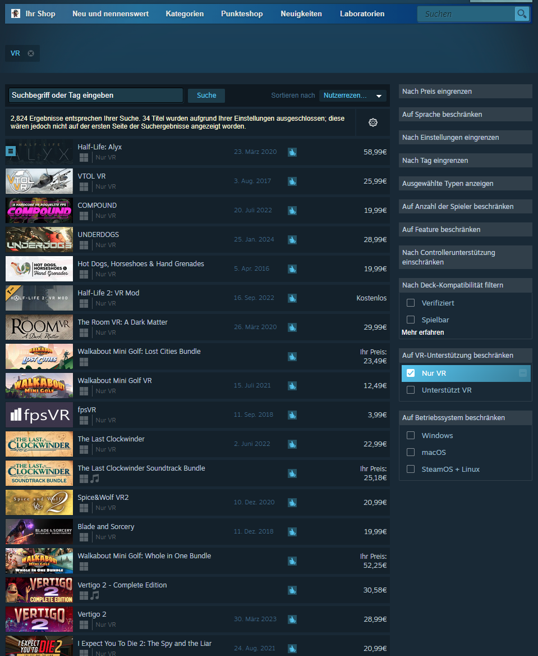Collapse Nach Deck-Kompatibilität filtern section
538x656 pixels.
pyautogui.click(x=465, y=285)
